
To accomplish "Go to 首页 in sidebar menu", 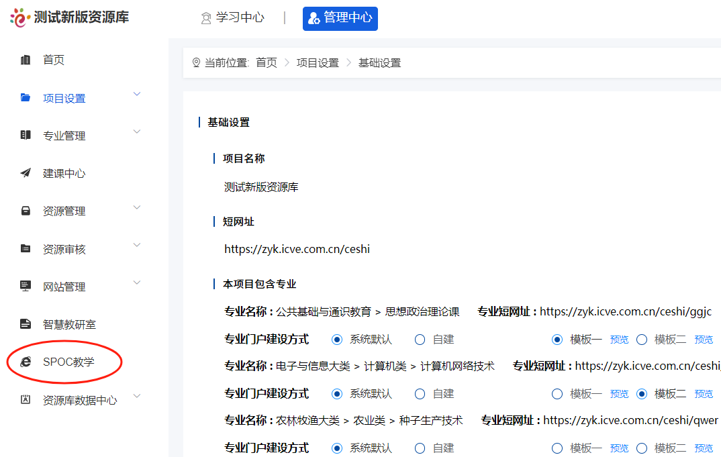I will [54, 60].
